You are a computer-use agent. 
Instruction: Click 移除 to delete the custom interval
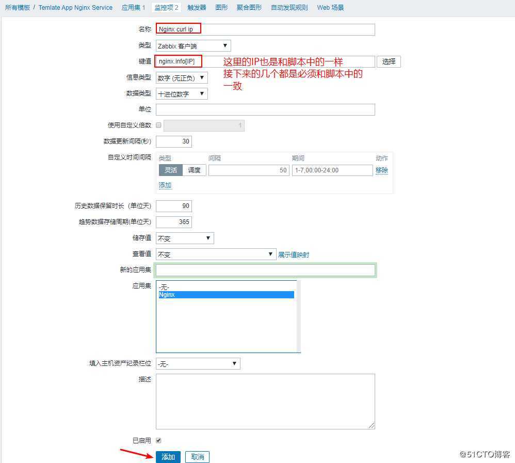pos(381,170)
